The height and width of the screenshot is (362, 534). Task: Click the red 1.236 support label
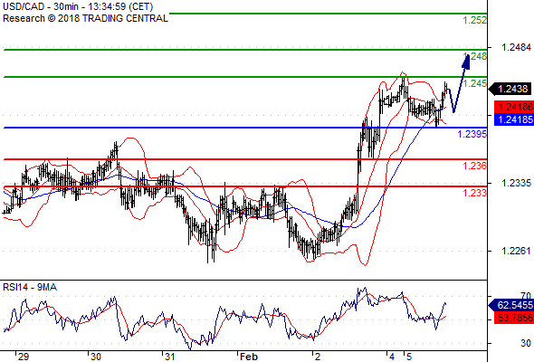point(475,166)
